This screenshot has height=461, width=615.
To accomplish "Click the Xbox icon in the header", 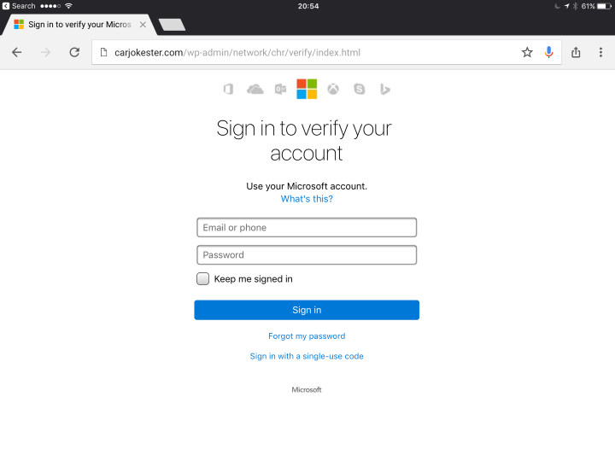I will point(333,90).
